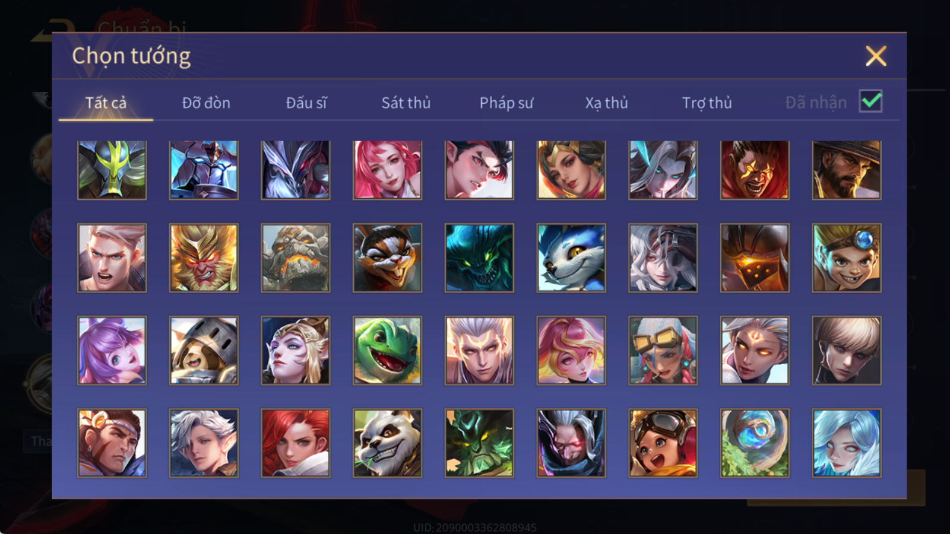Filter heroes by Xạ thủ

pos(606,103)
